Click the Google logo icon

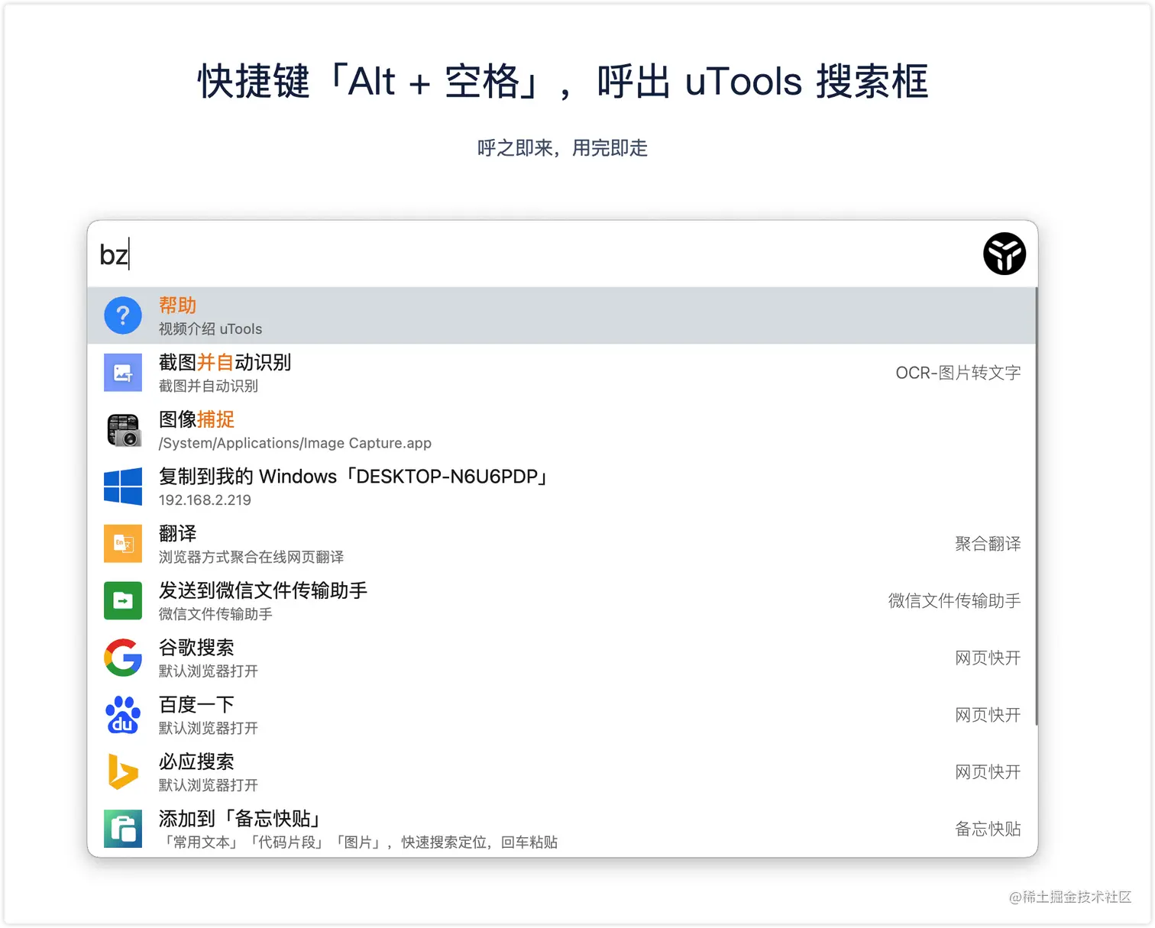coord(123,658)
